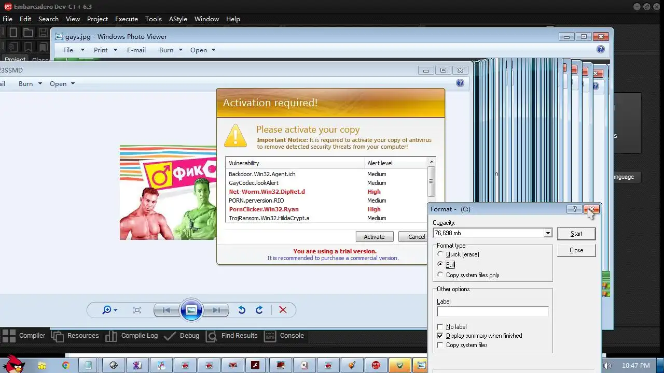Check the No label checkbox
664x373 pixels.
[440, 327]
